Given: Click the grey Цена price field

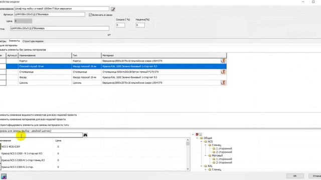Looking at the screenshot, I should pyautogui.click(x=23, y=21).
